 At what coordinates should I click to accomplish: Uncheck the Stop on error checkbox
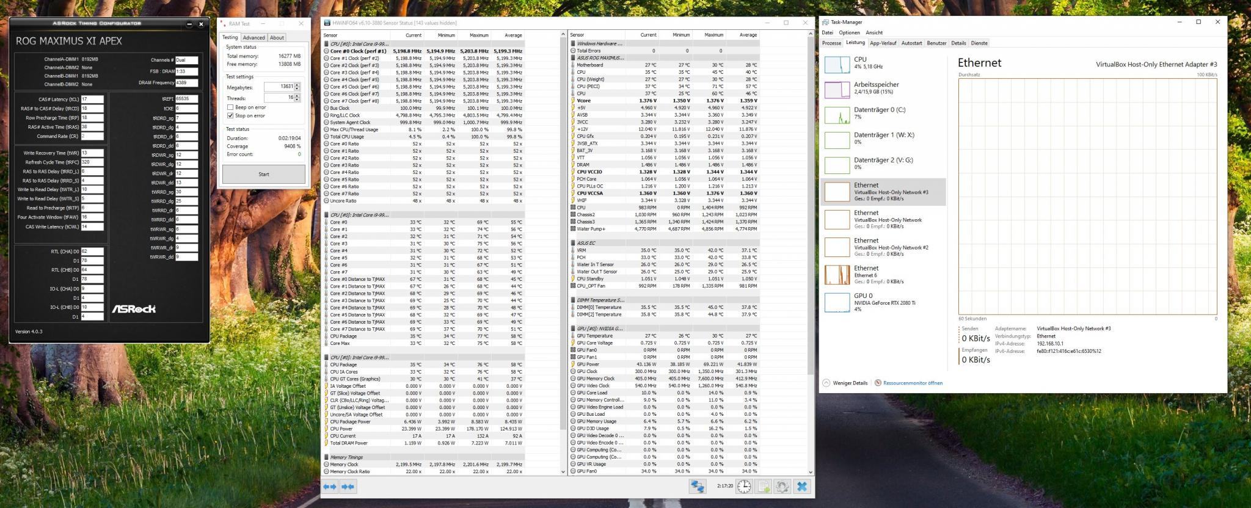coord(230,115)
